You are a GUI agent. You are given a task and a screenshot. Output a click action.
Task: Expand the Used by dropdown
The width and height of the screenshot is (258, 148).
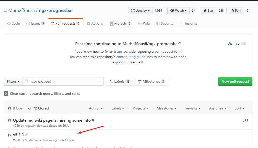click(140, 11)
